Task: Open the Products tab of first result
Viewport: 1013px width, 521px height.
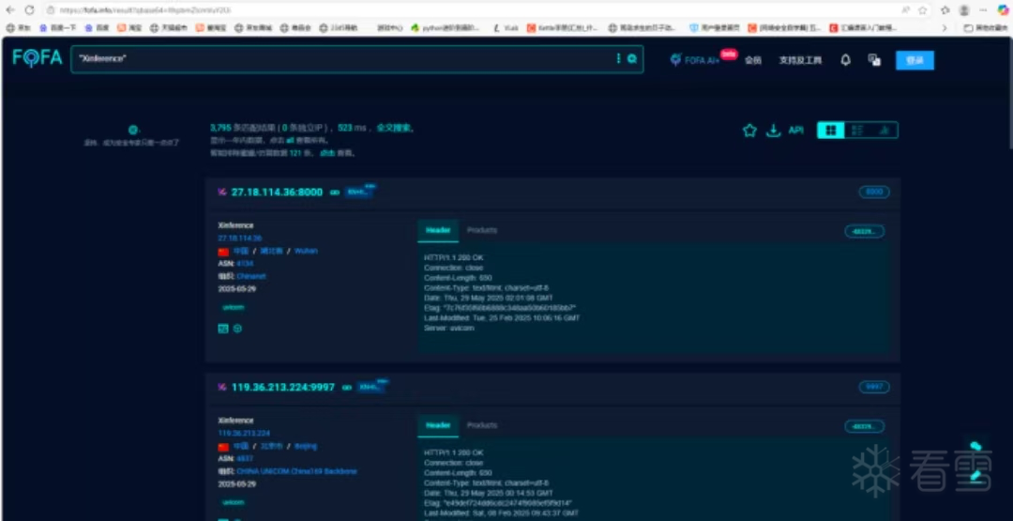Action: [x=482, y=230]
